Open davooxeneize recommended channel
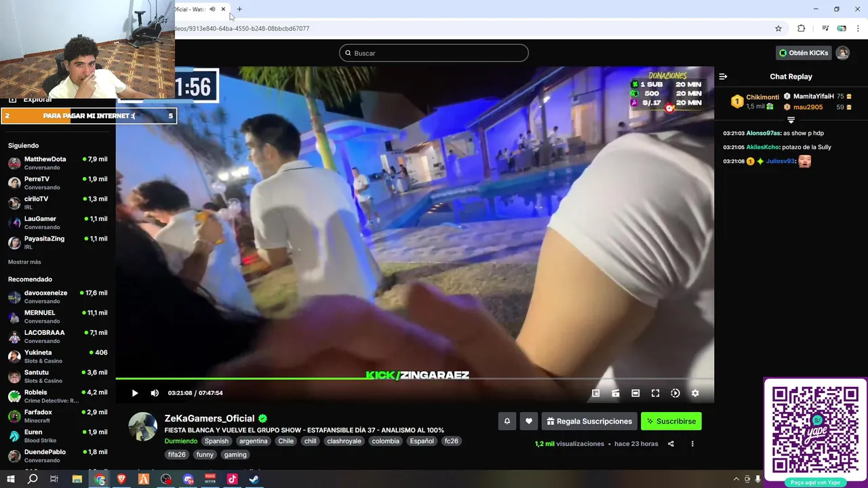868x488 pixels. (58, 297)
